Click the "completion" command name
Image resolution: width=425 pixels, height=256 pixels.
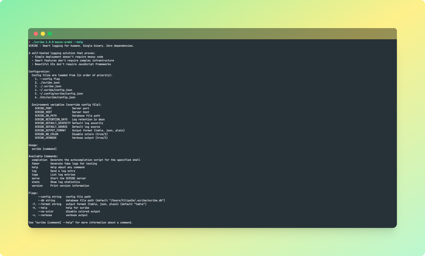[39, 160]
